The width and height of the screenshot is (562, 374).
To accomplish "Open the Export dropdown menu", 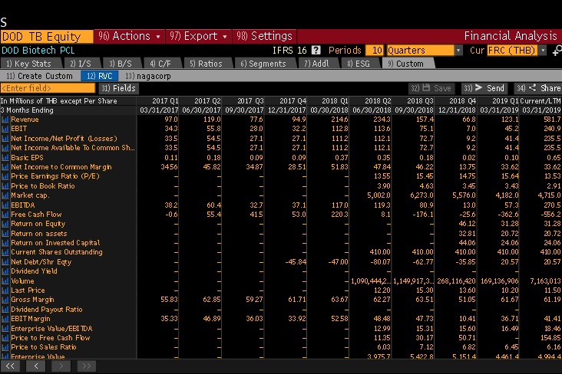I will coord(199,36).
